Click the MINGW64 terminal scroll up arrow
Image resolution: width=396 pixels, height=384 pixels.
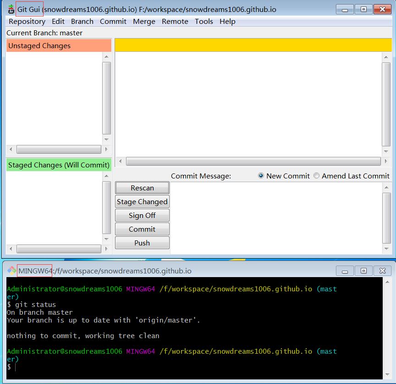pyautogui.click(x=387, y=282)
